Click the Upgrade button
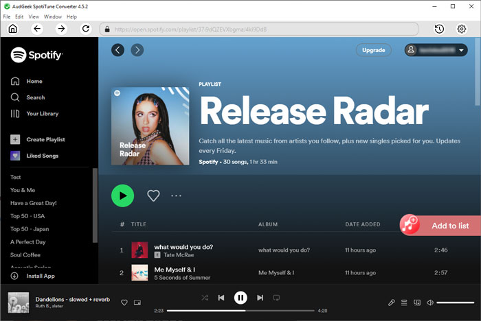 [373, 50]
